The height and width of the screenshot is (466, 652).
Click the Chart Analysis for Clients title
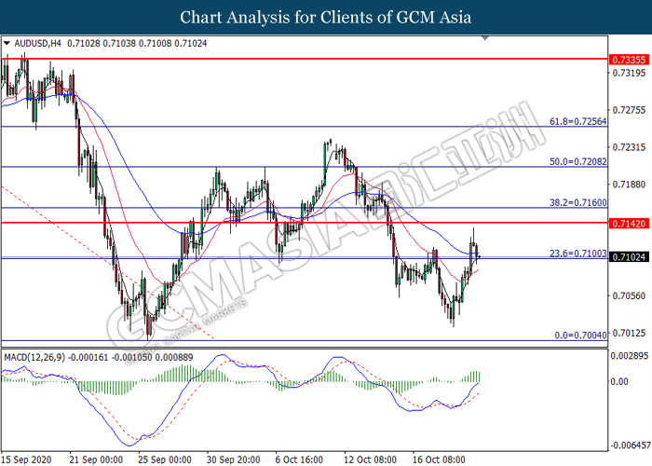click(326, 17)
